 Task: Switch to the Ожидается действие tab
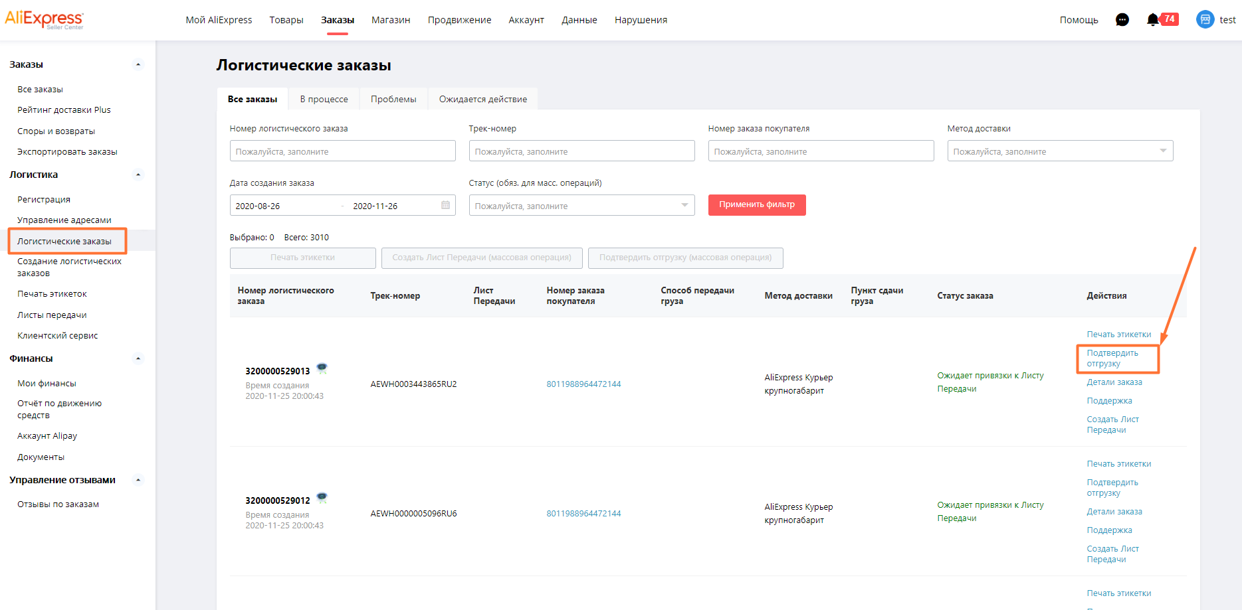point(483,99)
